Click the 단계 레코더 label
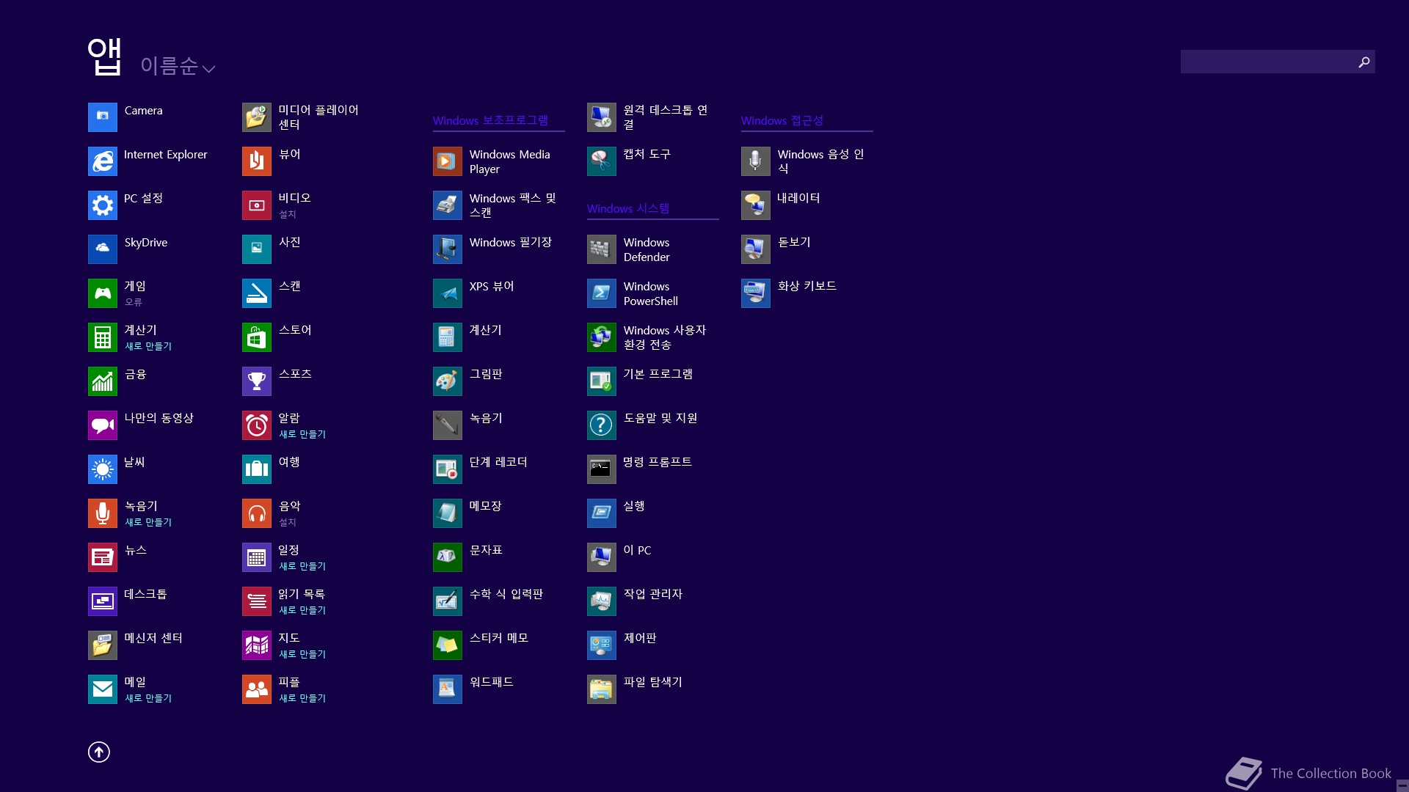The height and width of the screenshot is (792, 1409). click(498, 462)
